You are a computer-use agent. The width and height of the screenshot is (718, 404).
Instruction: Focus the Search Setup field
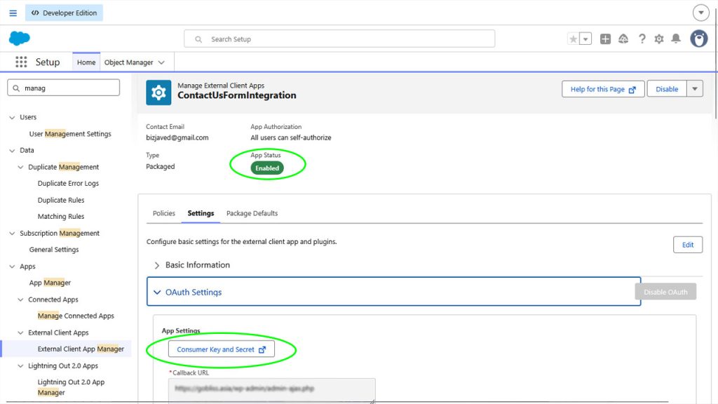click(x=339, y=39)
